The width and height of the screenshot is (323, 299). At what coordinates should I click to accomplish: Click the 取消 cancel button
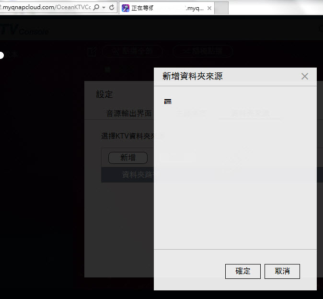pyautogui.click(x=282, y=271)
